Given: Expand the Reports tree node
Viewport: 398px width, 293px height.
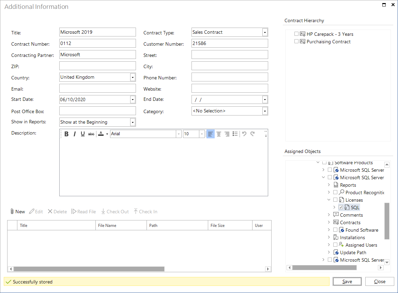Looking at the screenshot, I should pos(329,185).
